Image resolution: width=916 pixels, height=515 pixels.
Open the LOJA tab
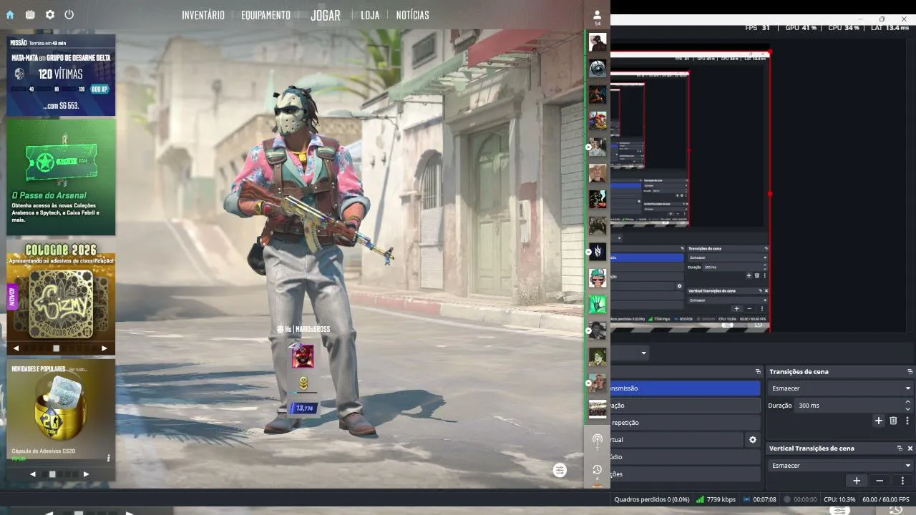pyautogui.click(x=370, y=15)
